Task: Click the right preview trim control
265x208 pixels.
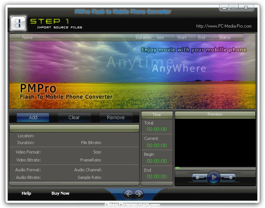Action: click(228, 178)
